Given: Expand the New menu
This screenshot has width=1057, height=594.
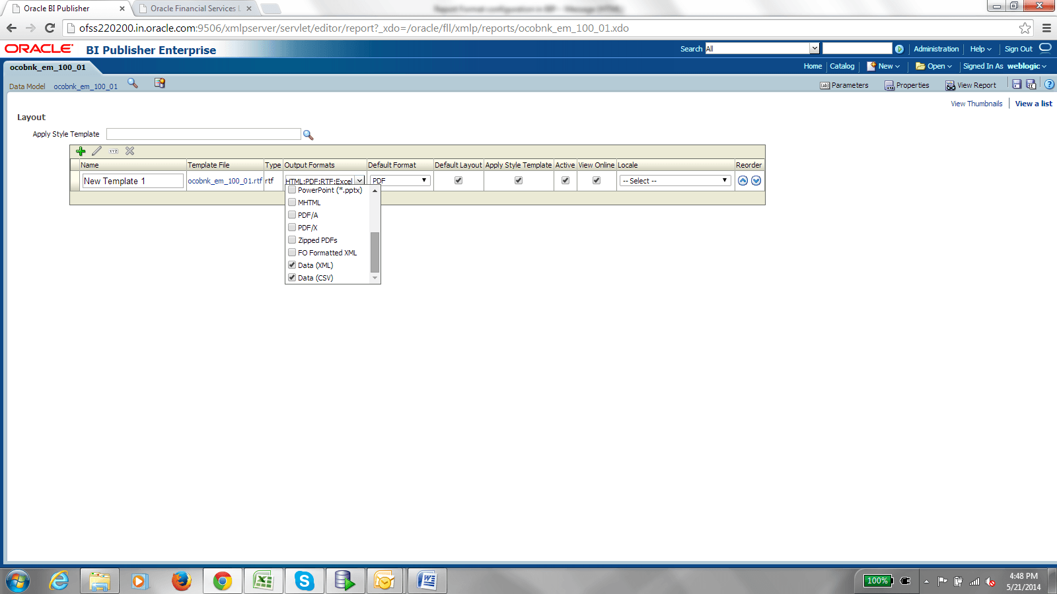Looking at the screenshot, I should pos(884,66).
